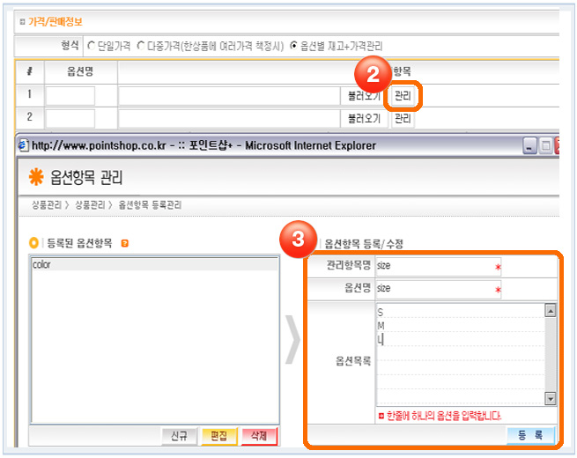Click the 등록 button
The image size is (577, 458).
(529, 435)
